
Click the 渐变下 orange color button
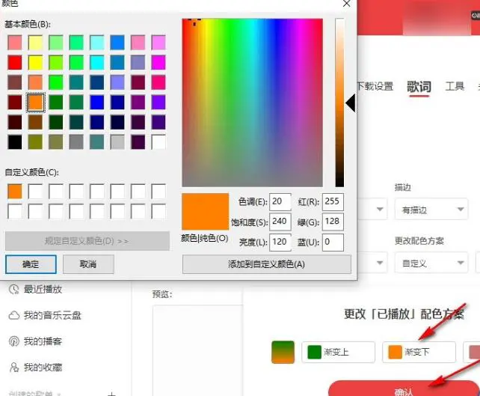click(419, 352)
